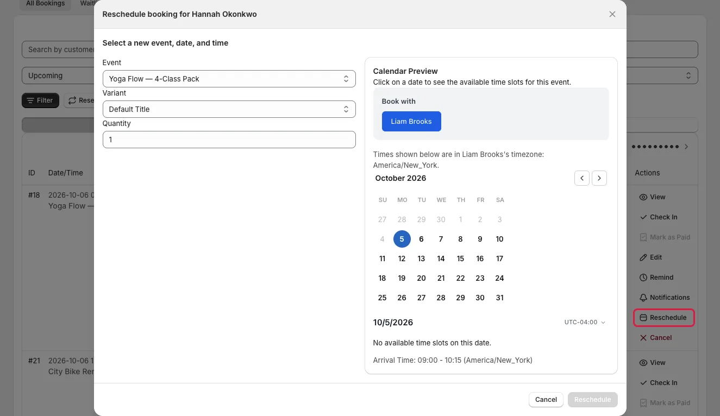Open Notifications for booking #18
This screenshot has width=720, height=416.
(665, 298)
